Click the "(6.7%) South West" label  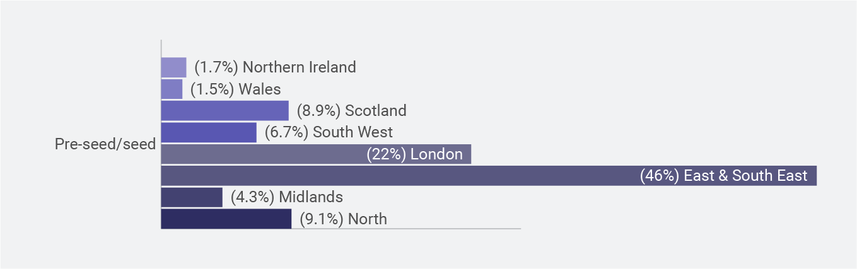328,132
